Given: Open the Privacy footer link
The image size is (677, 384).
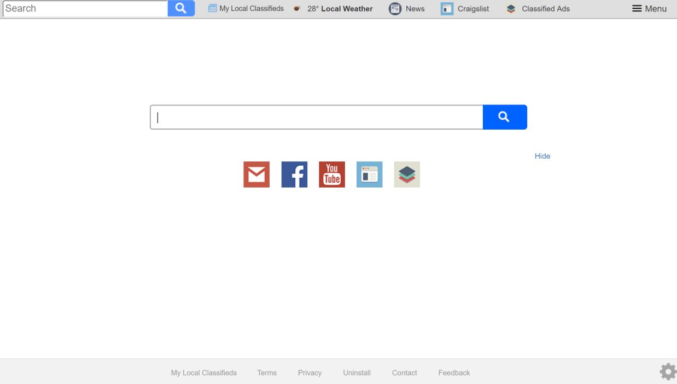Looking at the screenshot, I should pos(310,373).
